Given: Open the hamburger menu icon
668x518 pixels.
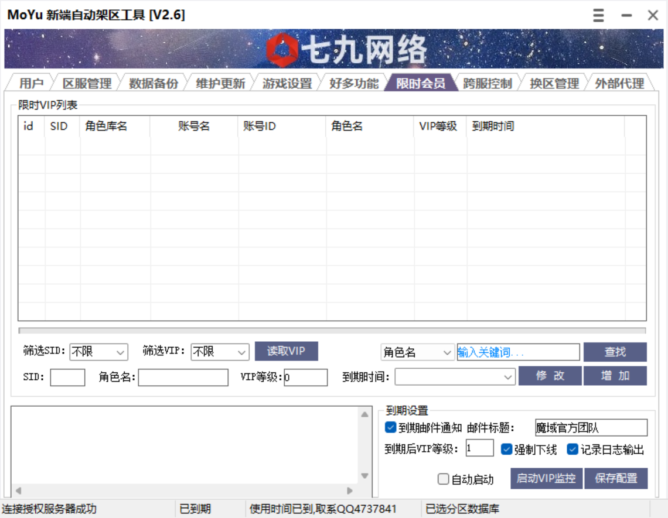Looking at the screenshot, I should [598, 15].
